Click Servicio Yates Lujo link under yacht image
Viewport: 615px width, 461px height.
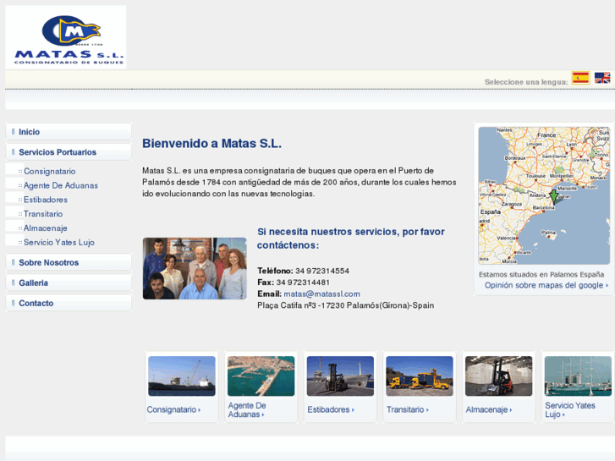pos(569,409)
